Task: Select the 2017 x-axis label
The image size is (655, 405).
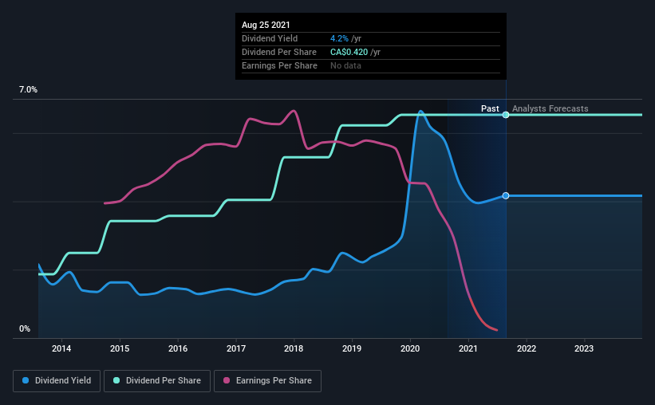Action: pos(236,348)
